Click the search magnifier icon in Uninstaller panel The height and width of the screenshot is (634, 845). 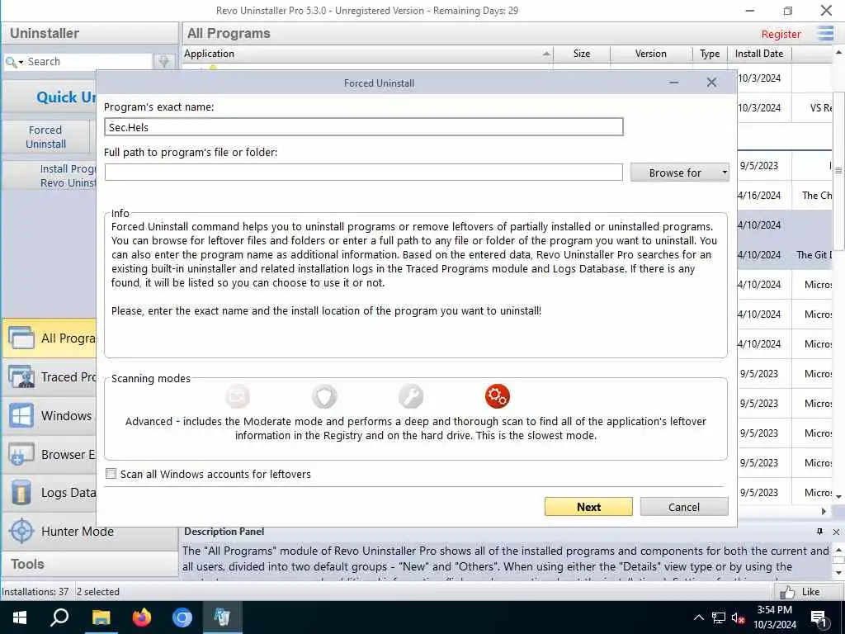[x=11, y=62]
